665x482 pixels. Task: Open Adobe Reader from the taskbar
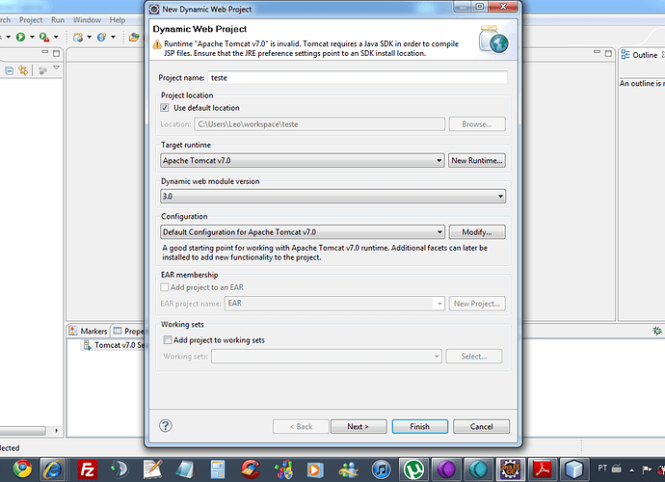[x=543, y=469]
